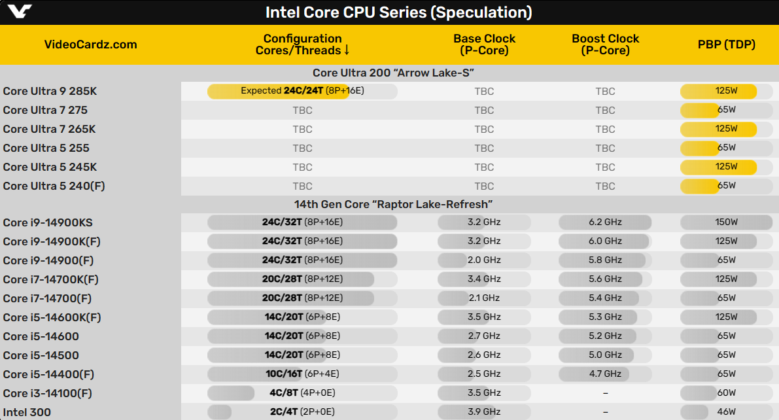Click the VideoCardz.com header text
779x420 pixels.
pos(90,44)
